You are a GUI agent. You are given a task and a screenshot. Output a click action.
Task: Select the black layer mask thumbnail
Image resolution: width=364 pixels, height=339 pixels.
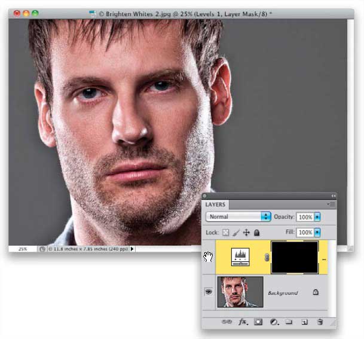tap(295, 257)
